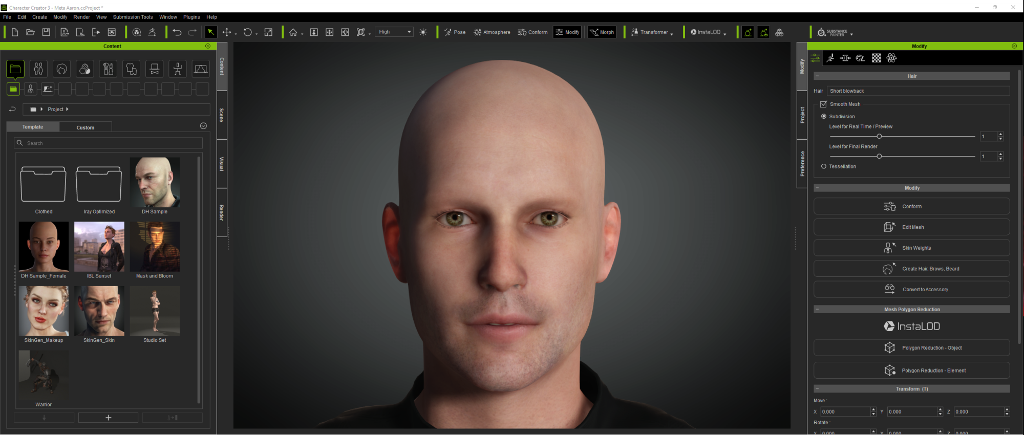Viewport: 1024px width, 435px height.
Task: Open the render quality High dropdown
Action: 394,32
